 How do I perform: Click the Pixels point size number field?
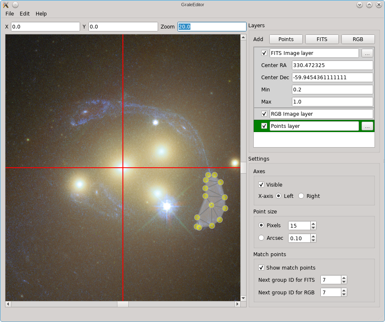299,226
